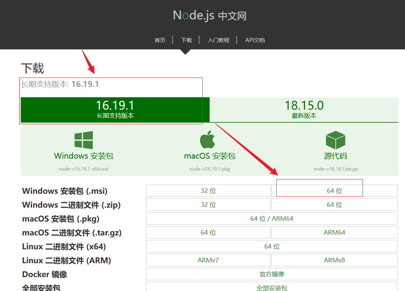The image size is (405, 291).
Task: Select 64 位 for Linux 二进制文件 (x64)
Action: click(x=271, y=246)
